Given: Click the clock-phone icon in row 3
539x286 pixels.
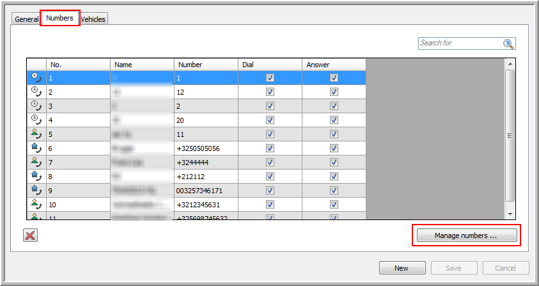Looking at the screenshot, I should click(36, 106).
